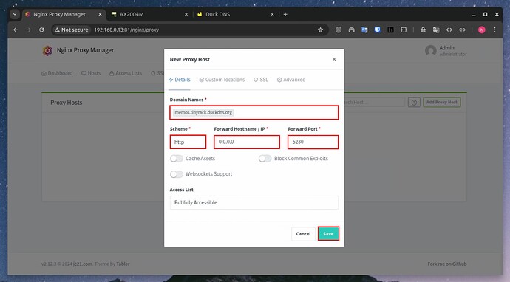Enable the Cache Assets toggle

pos(177,159)
